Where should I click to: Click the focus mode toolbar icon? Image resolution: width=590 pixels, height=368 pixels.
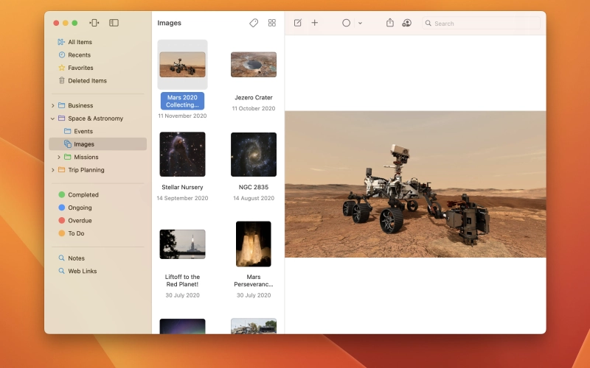[x=94, y=23]
